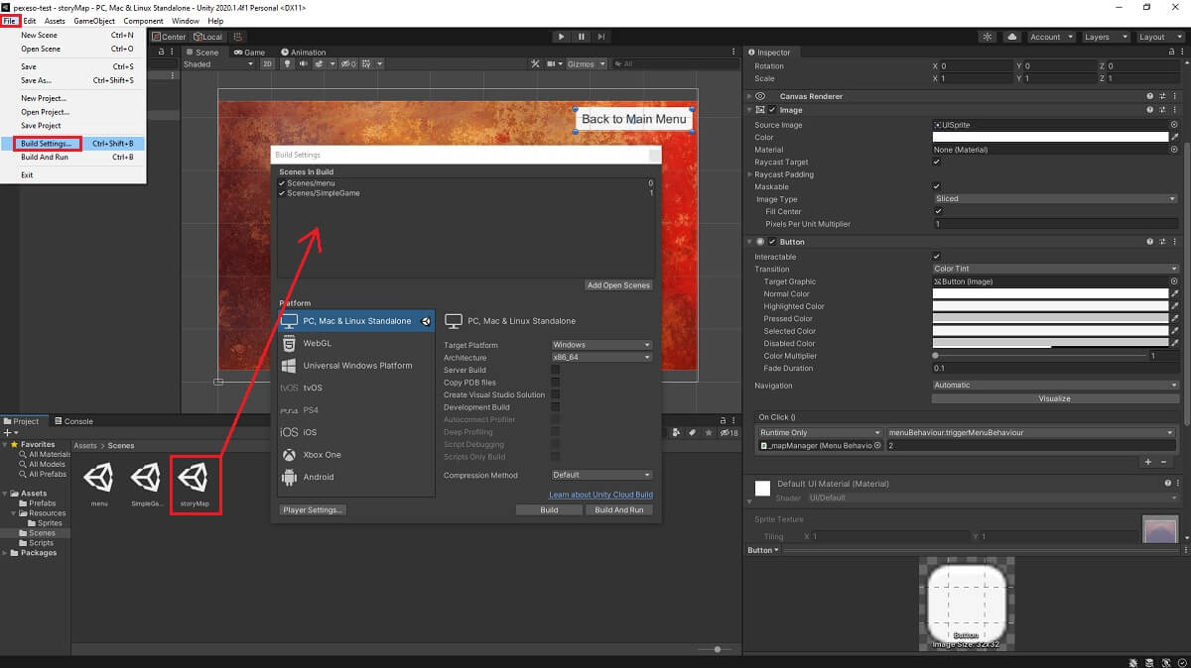This screenshot has height=668, width=1191.
Task: Enable the Copy PDB files checkbox
Action: (556, 383)
